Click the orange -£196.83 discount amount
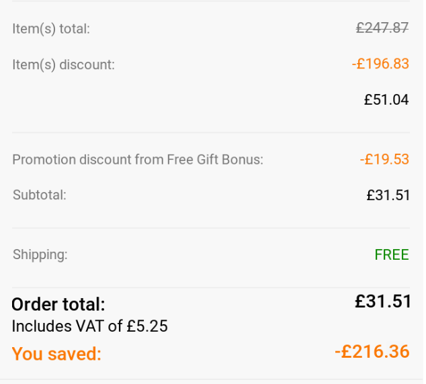This screenshot has height=384, width=426. [380, 64]
